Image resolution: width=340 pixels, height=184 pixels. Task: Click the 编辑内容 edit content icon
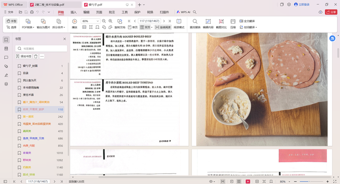pos(208,21)
